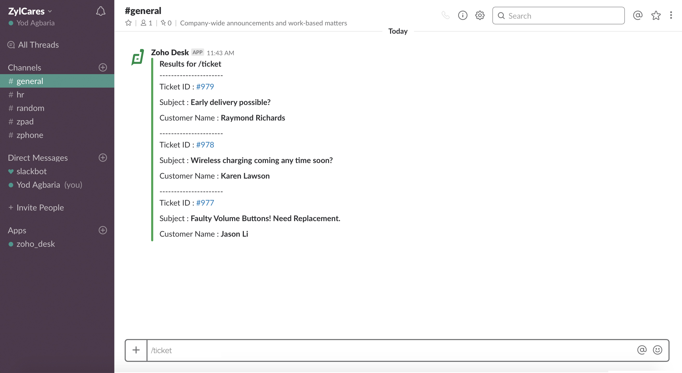Select subject 'Faulty Volume Buttons! Need Replacement.'
The image size is (682, 373).
point(265,219)
